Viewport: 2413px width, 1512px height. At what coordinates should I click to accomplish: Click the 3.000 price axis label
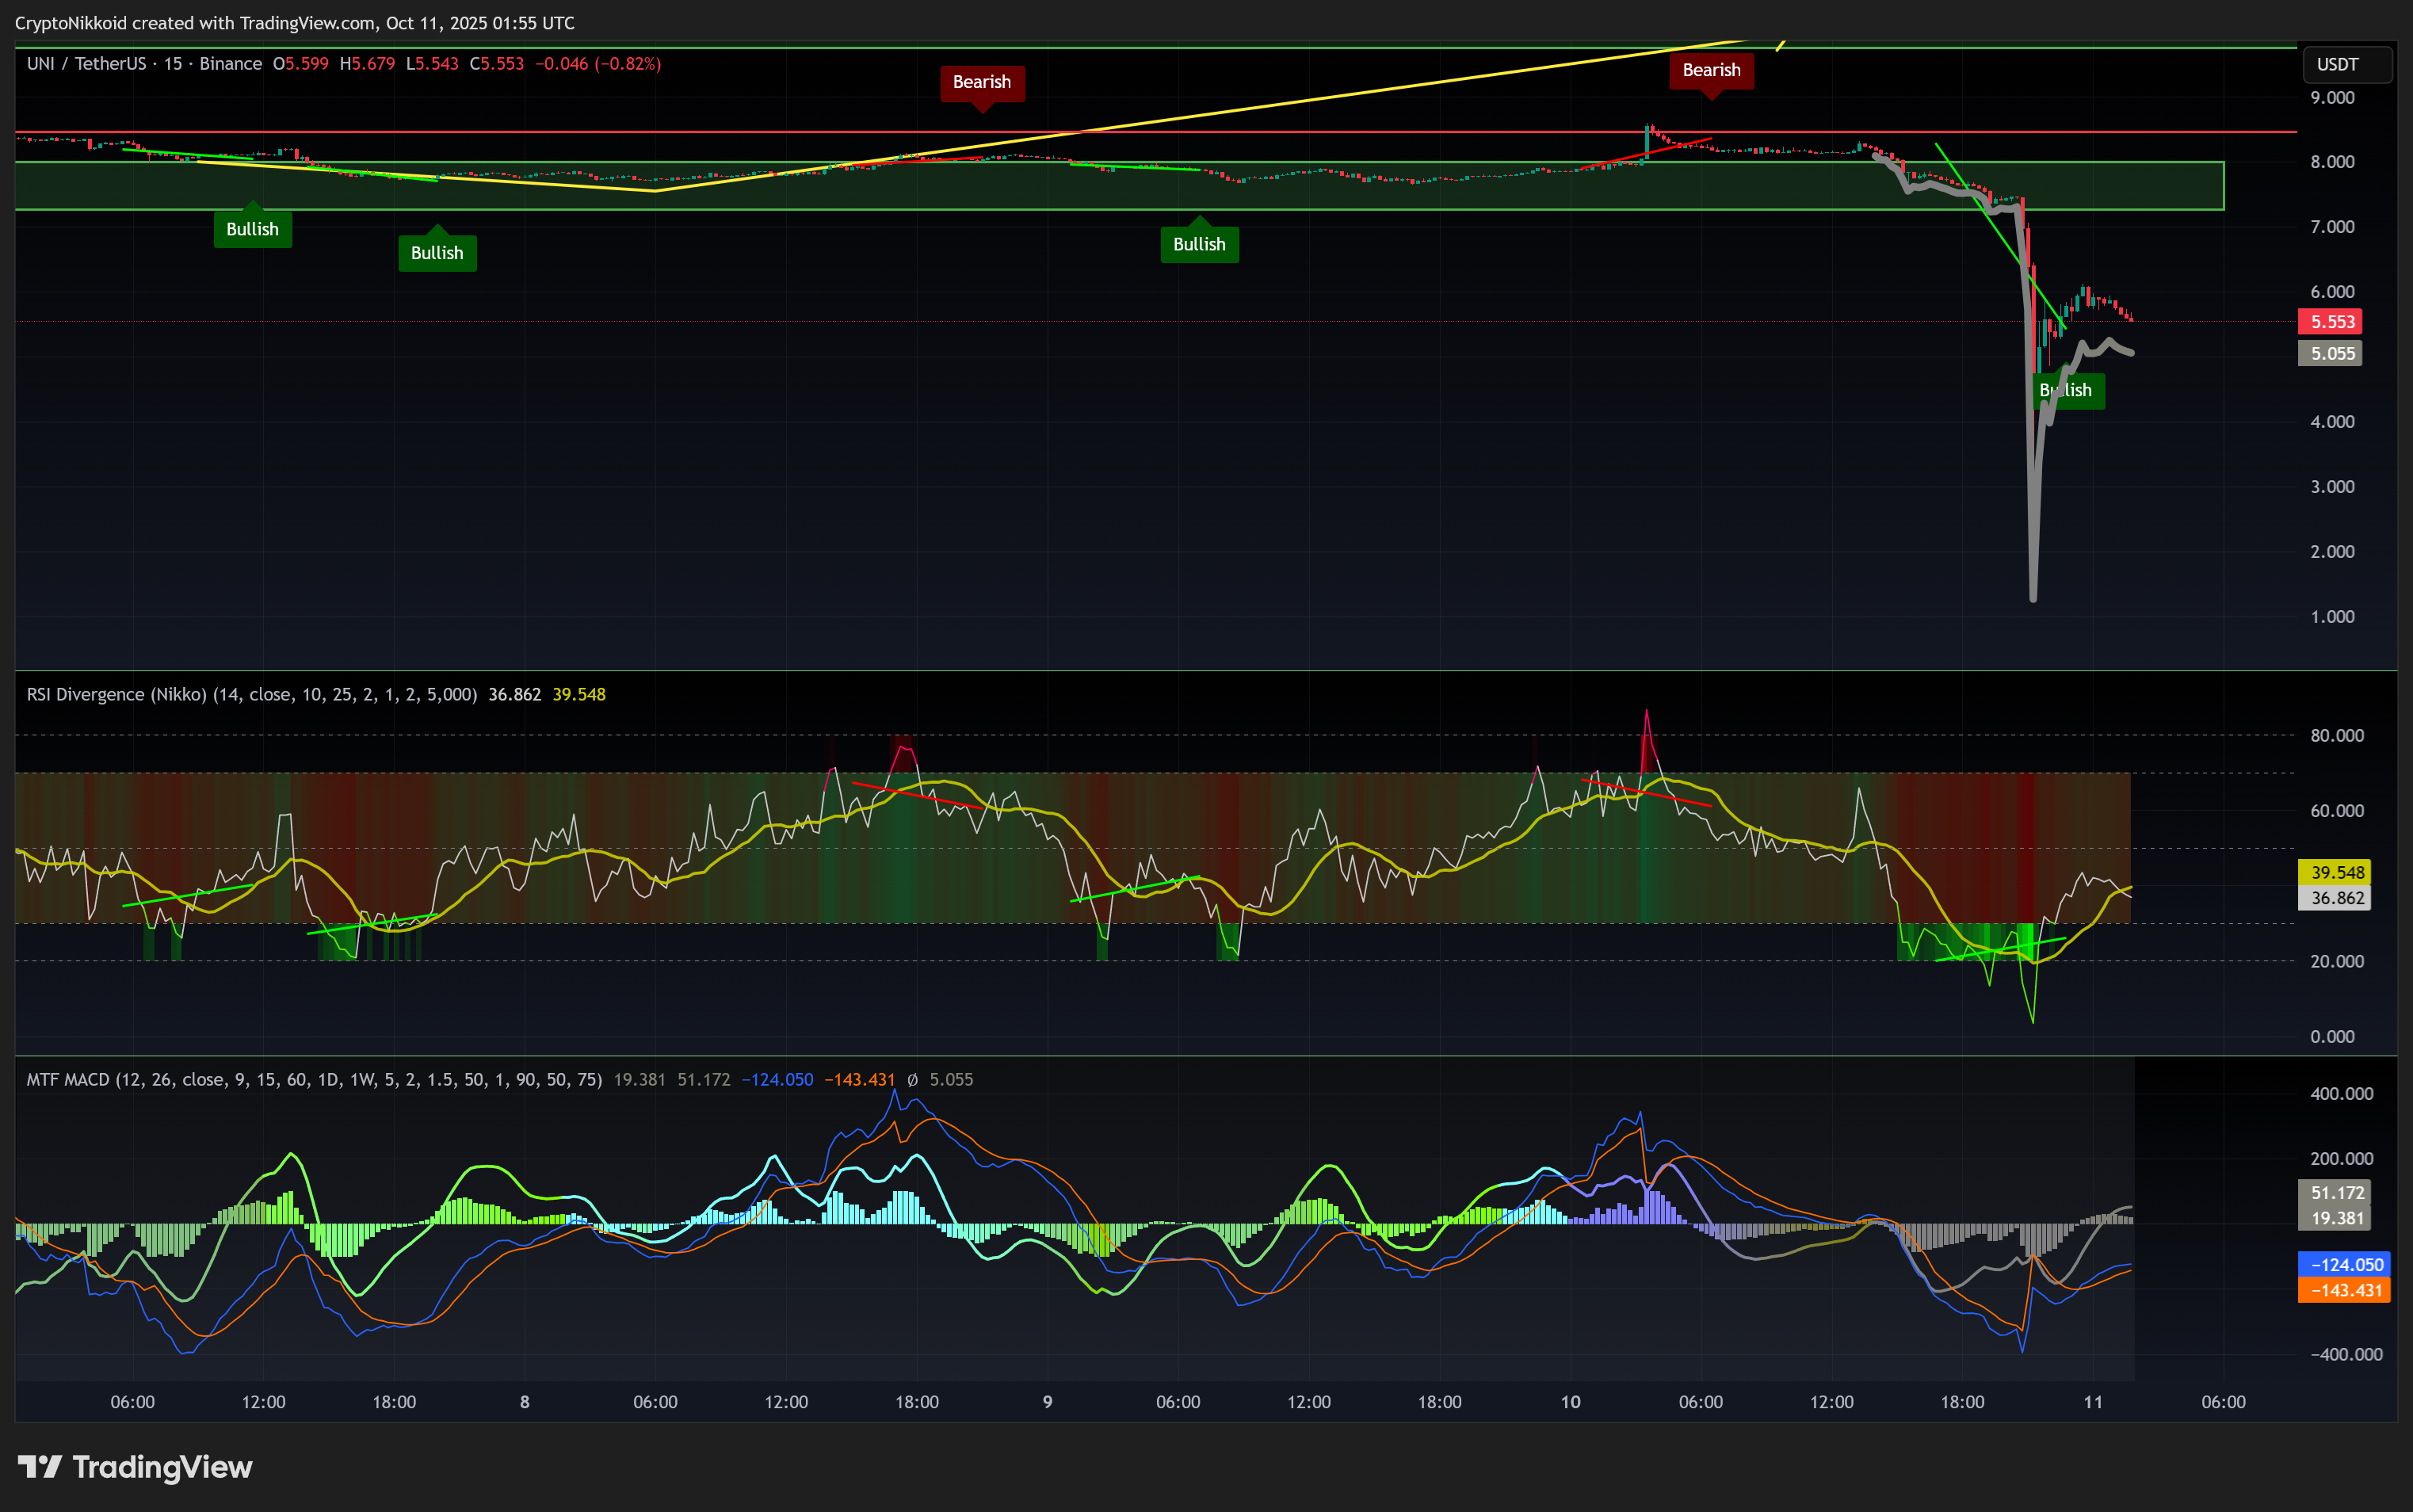2332,487
